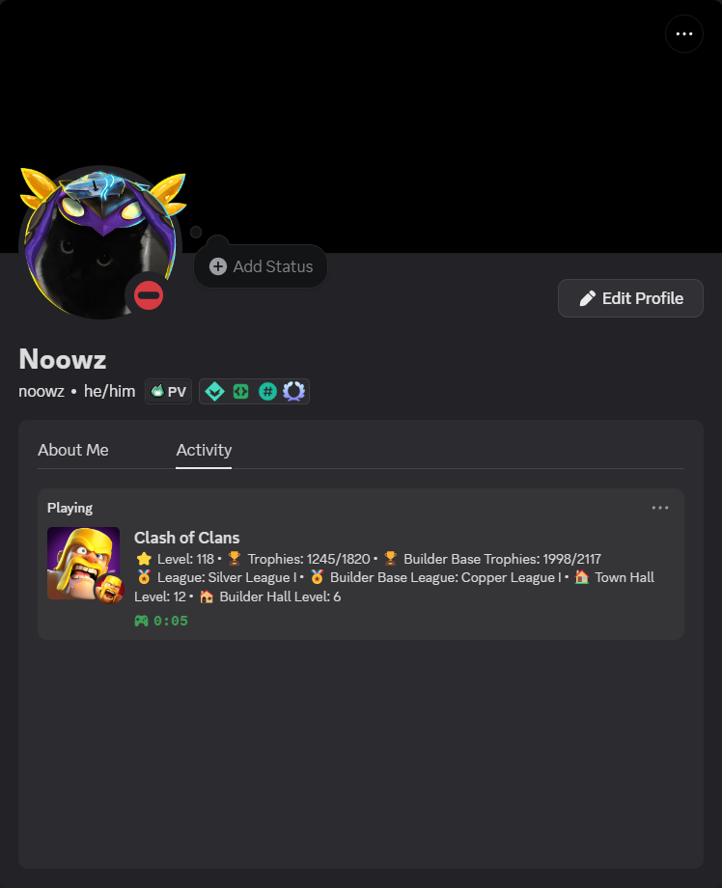This screenshot has height=888, width=722.
Task: Click the Noowz profile avatar
Action: (100, 242)
